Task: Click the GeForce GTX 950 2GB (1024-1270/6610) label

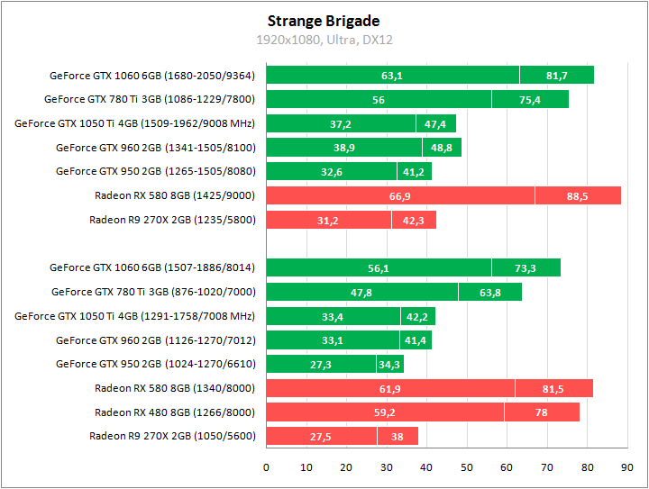Action: [x=156, y=364]
